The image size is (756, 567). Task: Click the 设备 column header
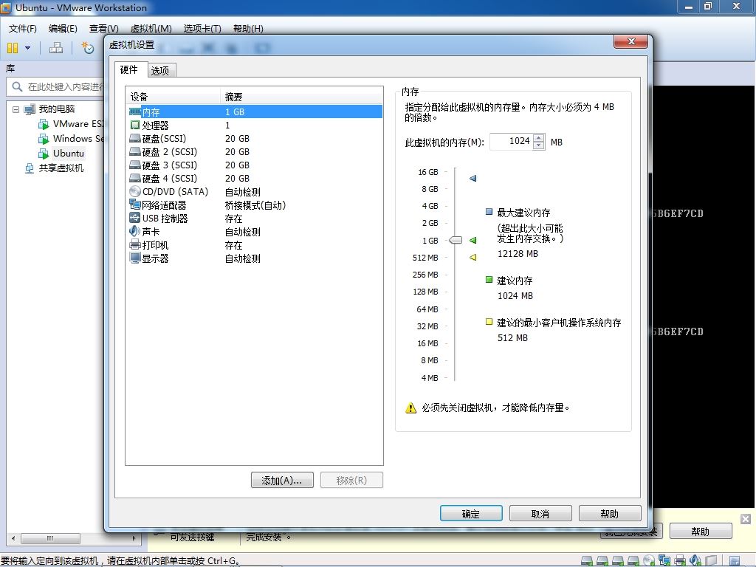coord(173,97)
